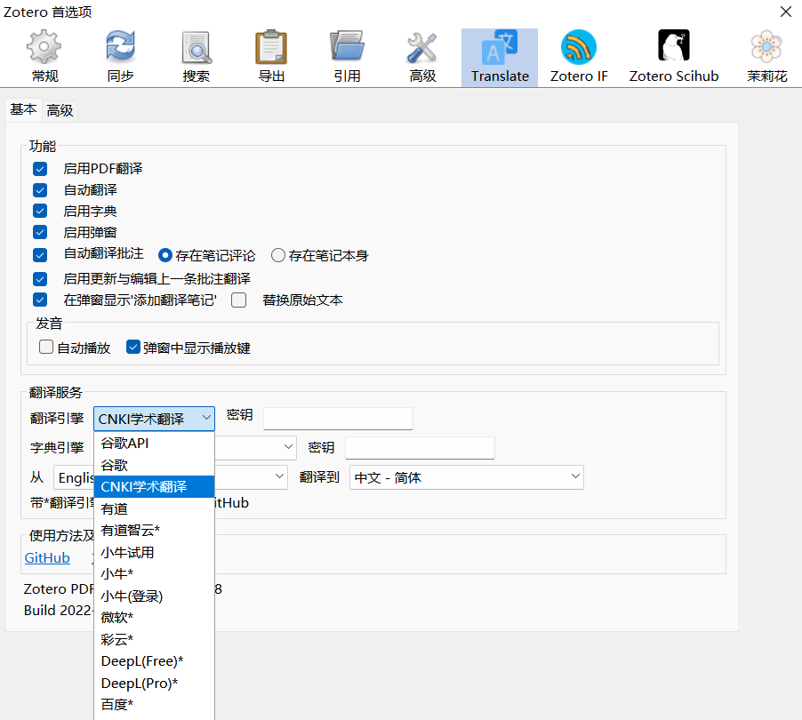The image size is (802, 720).
Task: Toggle the 自动翻译批注 checkbox
Action: pos(40,254)
